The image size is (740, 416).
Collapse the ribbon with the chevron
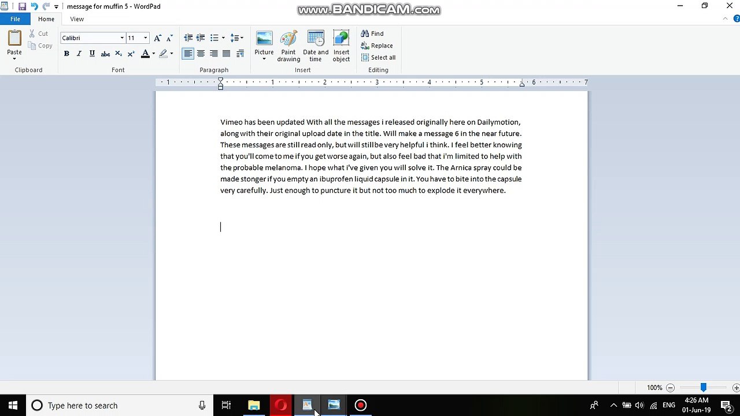point(726,19)
